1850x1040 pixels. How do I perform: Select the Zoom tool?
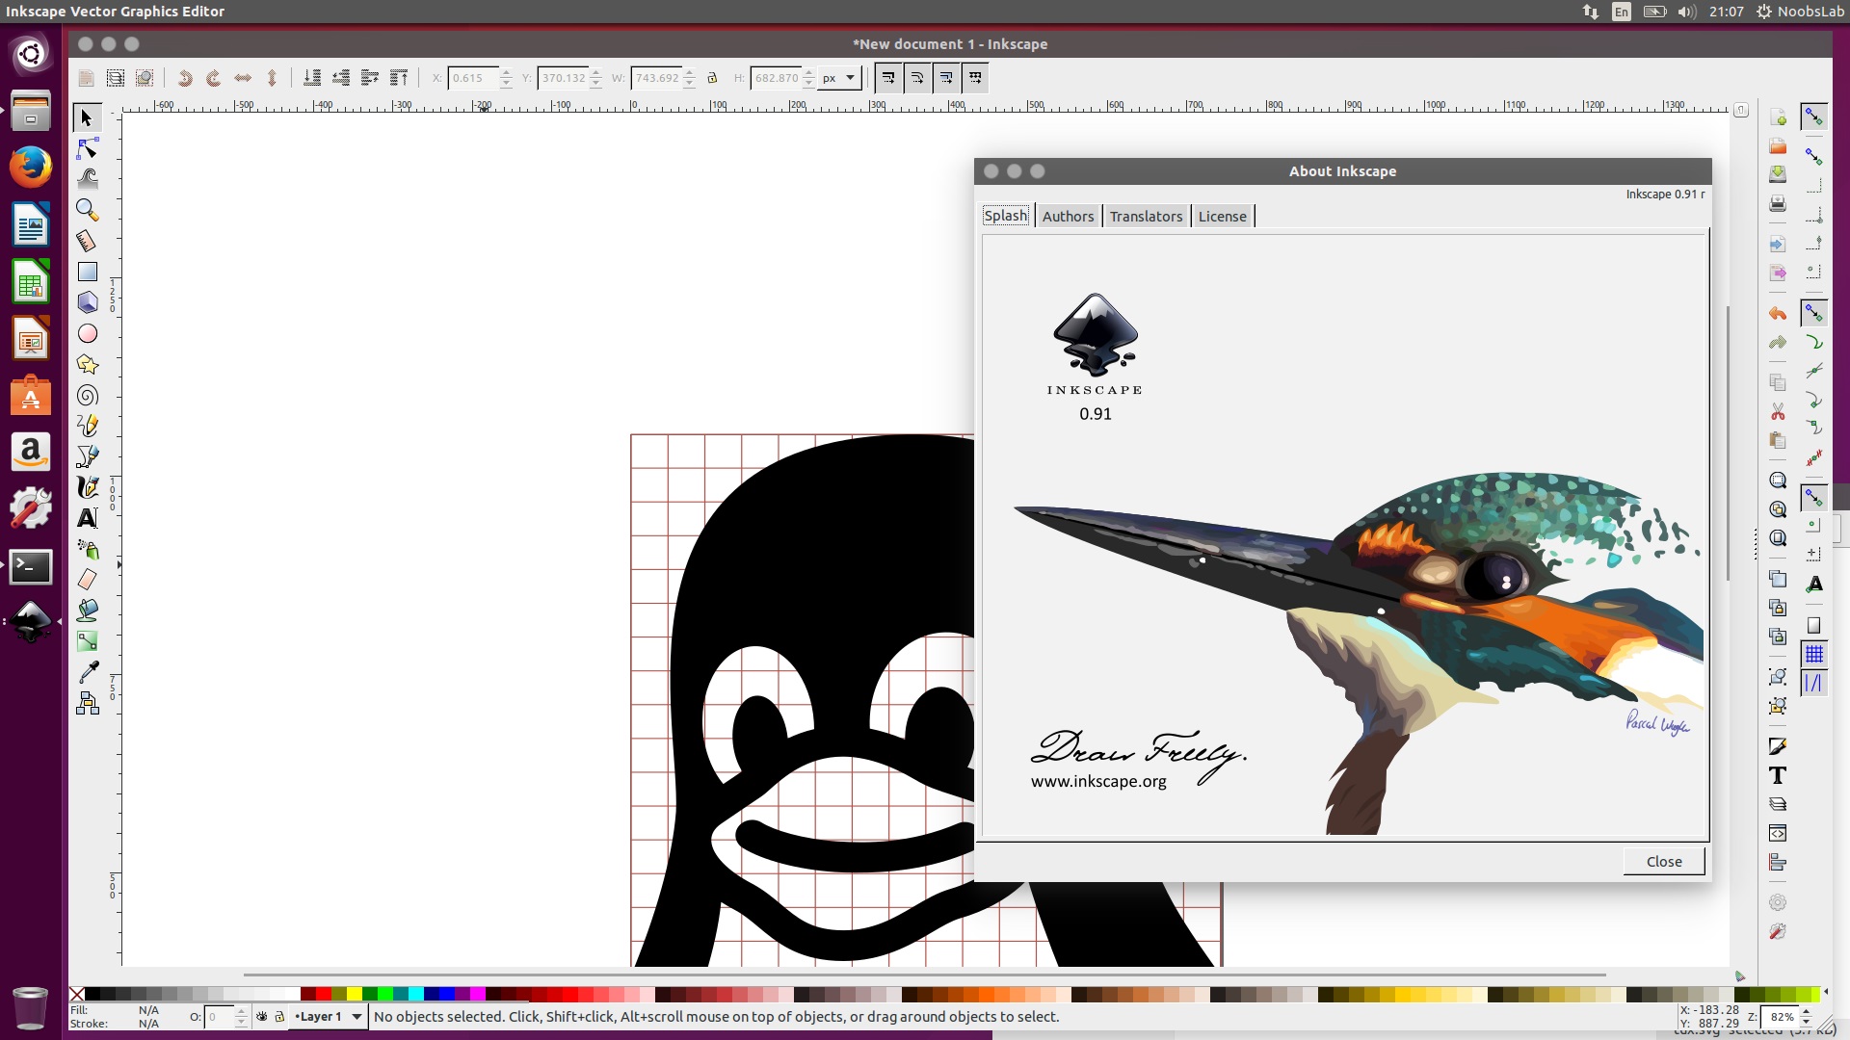[x=87, y=210]
